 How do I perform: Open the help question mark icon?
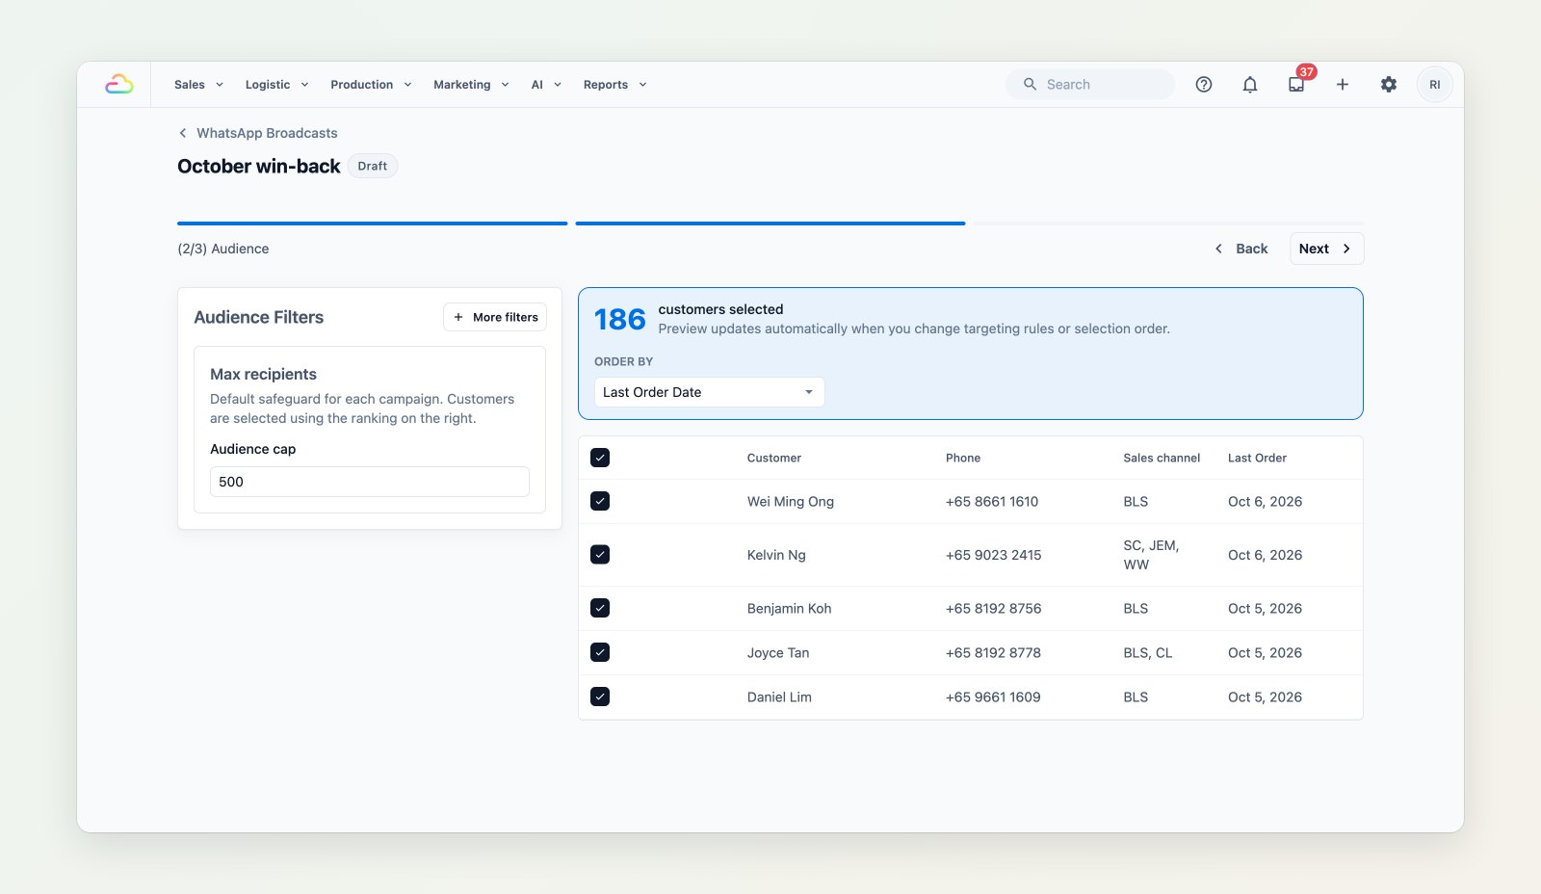(x=1204, y=85)
